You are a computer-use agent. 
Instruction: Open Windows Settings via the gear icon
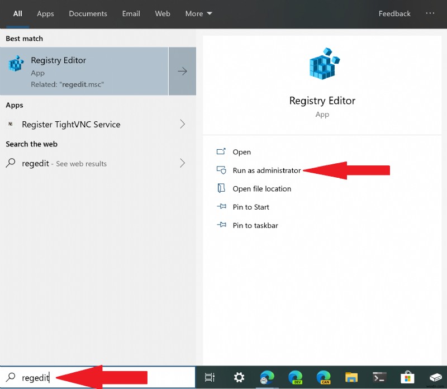pos(239,377)
